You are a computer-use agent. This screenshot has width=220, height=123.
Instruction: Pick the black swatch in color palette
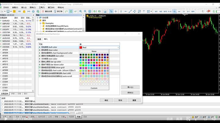tap(81, 55)
